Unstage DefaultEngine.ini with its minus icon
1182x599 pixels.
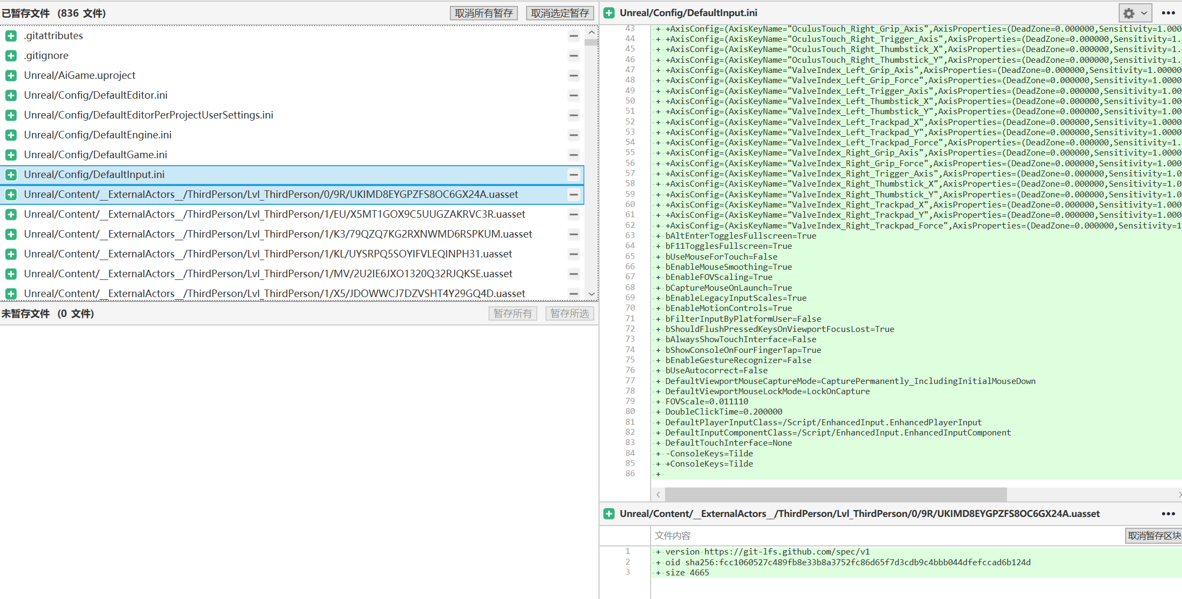[x=573, y=135]
